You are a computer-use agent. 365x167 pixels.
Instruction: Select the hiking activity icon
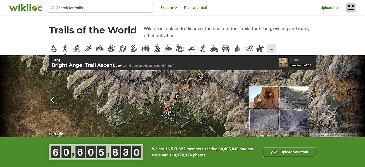click(x=65, y=48)
